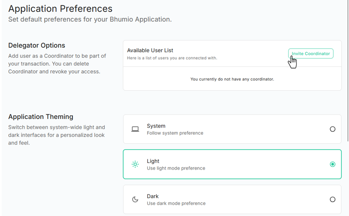Click the Available User List title

tap(150, 50)
